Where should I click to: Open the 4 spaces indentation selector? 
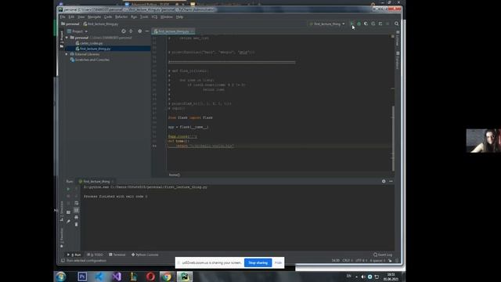tap(377, 261)
